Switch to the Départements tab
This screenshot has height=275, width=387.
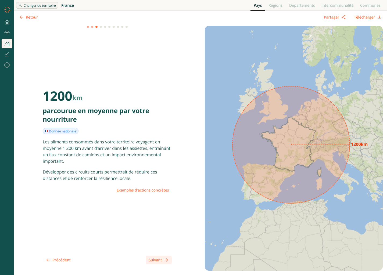(302, 5)
